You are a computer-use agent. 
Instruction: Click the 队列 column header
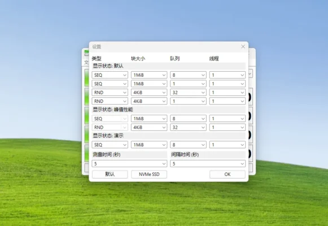(175, 59)
